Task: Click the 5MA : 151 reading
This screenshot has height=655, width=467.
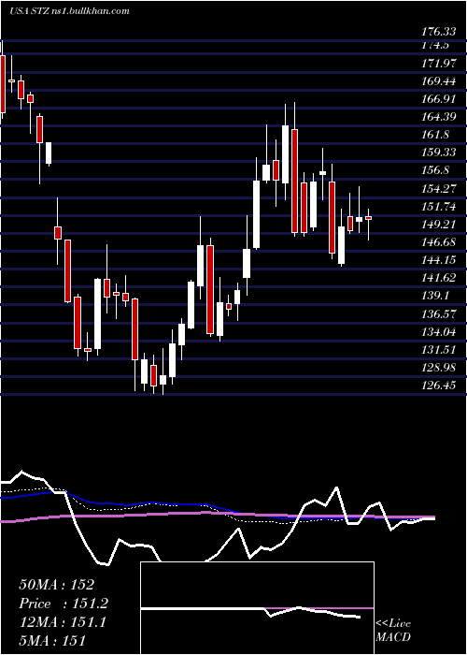Action: 52,640
